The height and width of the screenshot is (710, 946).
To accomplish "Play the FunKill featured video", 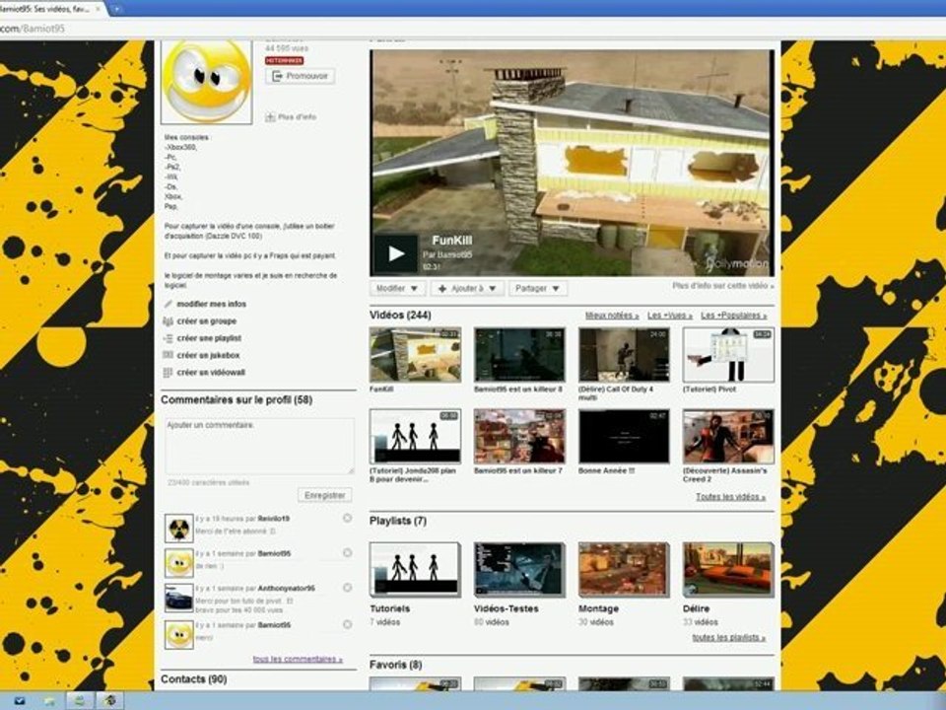I will 396,253.
